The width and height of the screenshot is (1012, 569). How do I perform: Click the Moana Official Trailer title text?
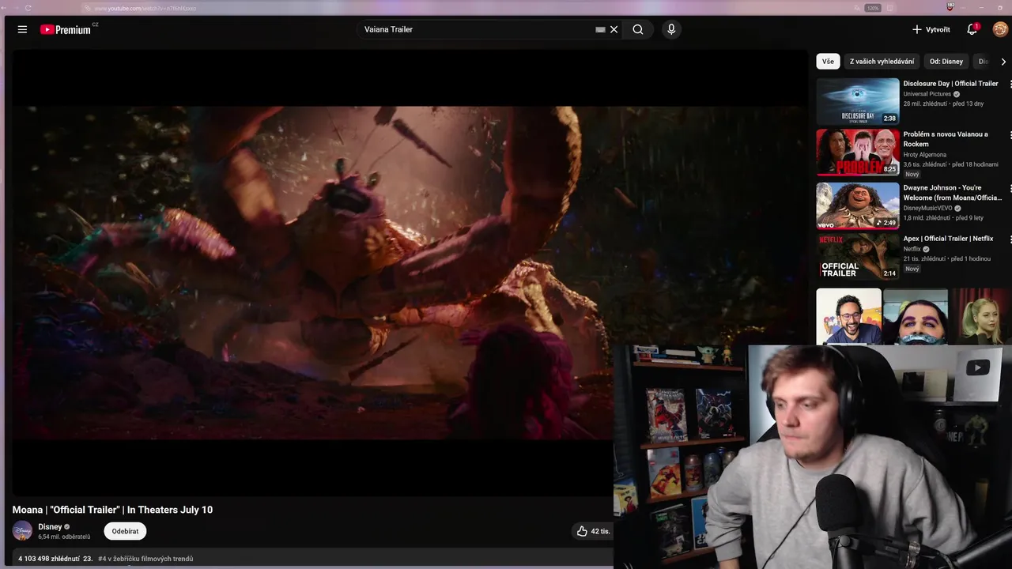click(x=112, y=510)
